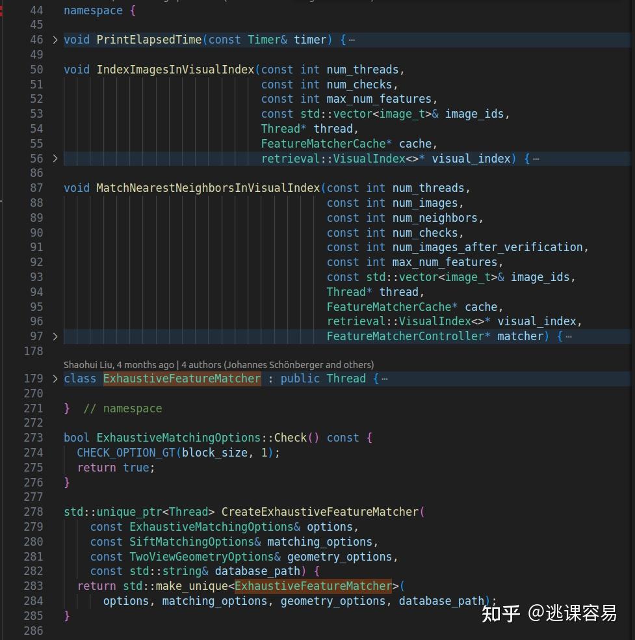Click the 4 authors blame link
635x640 pixels.
coord(195,364)
